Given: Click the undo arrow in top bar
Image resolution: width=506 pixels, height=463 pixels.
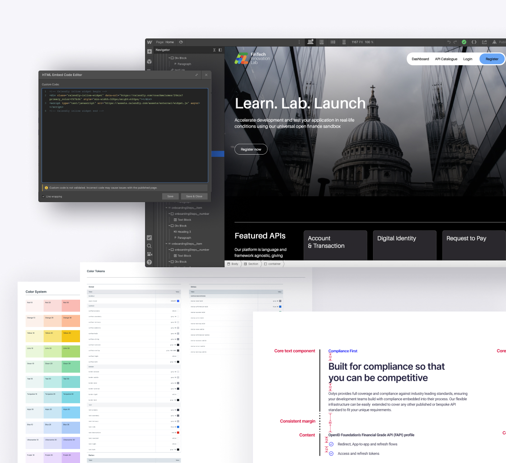Looking at the screenshot, I should tap(449, 42).
